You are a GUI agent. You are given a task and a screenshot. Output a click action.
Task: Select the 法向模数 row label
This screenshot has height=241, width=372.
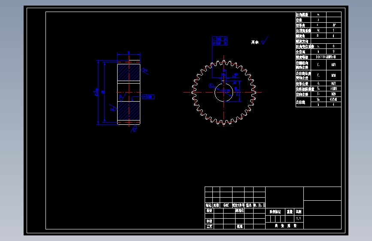click(302, 15)
